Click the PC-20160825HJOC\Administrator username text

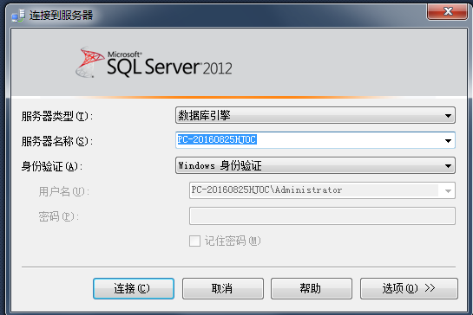(266, 190)
